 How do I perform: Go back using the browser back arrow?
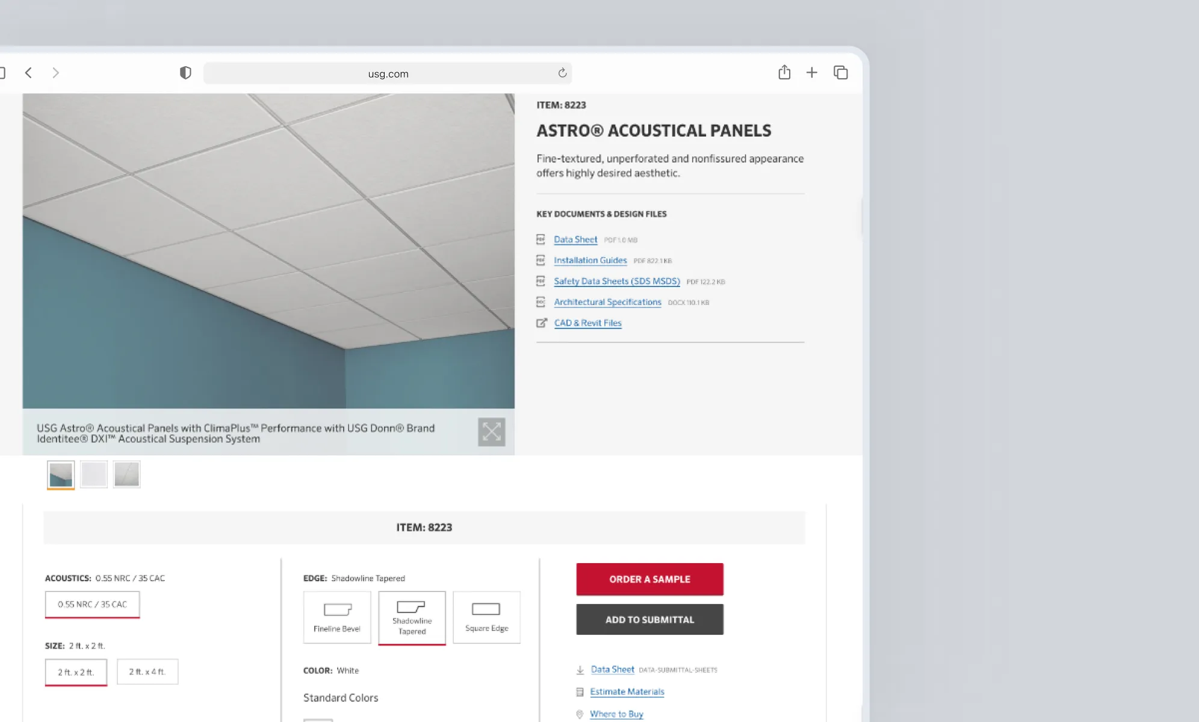coord(28,73)
